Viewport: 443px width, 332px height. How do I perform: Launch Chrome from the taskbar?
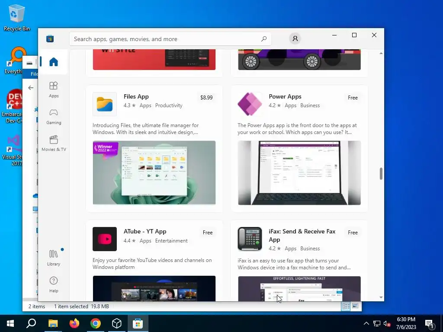(x=96, y=323)
